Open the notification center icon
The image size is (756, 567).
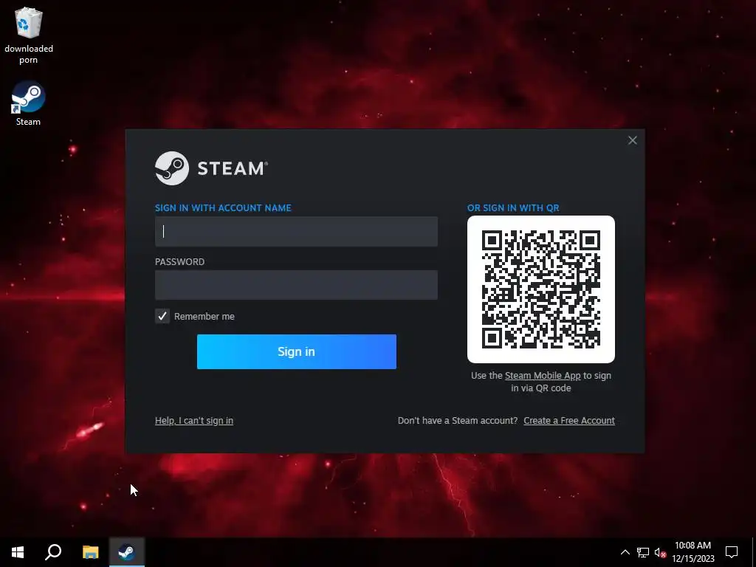click(732, 552)
